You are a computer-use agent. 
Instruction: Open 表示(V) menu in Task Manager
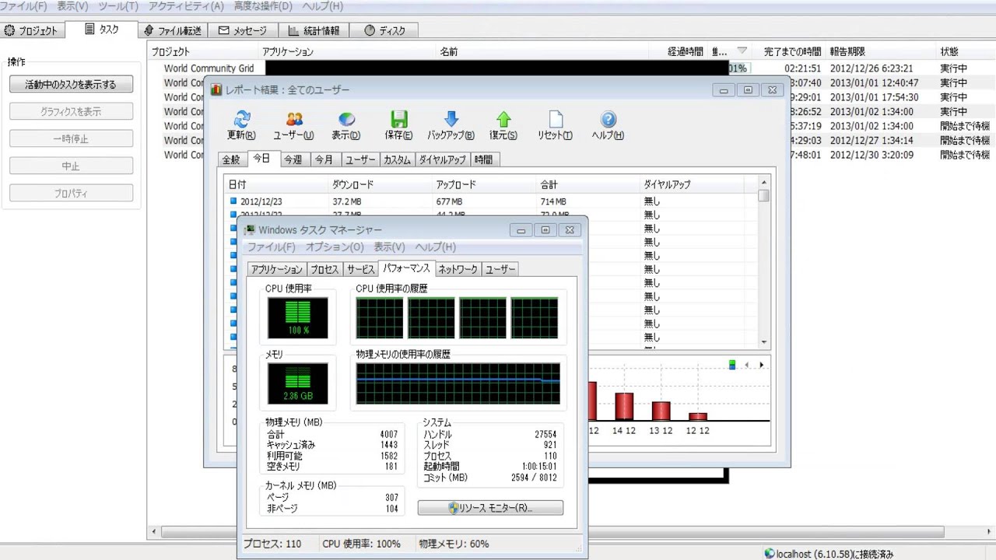pos(389,247)
